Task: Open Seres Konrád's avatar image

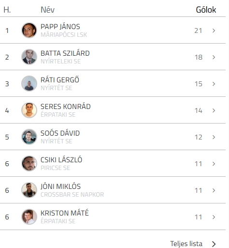Action: point(29,110)
